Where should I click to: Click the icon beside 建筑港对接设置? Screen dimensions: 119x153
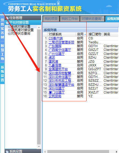tap(9, 30)
